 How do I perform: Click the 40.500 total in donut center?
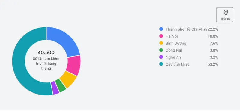click(46, 52)
